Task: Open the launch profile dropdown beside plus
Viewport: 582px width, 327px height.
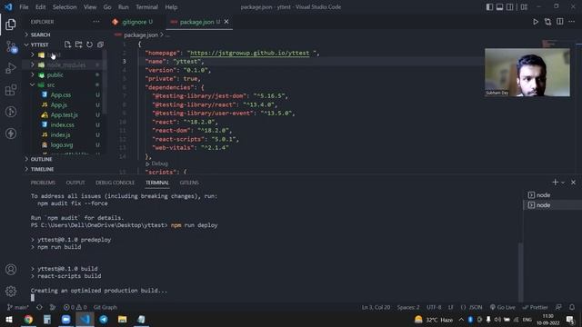Action: [x=563, y=183]
